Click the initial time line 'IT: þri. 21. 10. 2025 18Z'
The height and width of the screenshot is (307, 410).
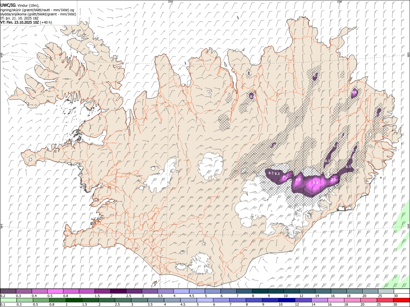point(20,19)
